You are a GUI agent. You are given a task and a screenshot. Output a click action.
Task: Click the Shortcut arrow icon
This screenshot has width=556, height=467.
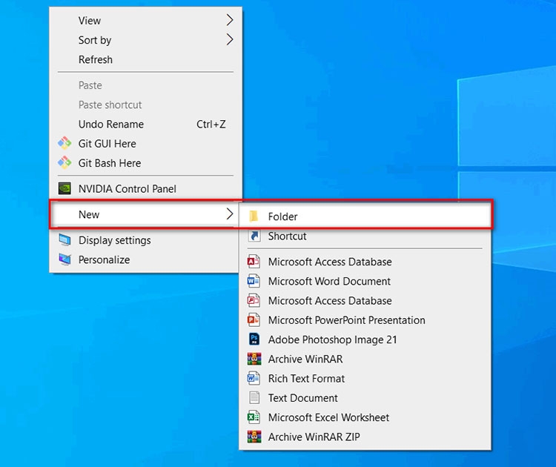pos(254,236)
